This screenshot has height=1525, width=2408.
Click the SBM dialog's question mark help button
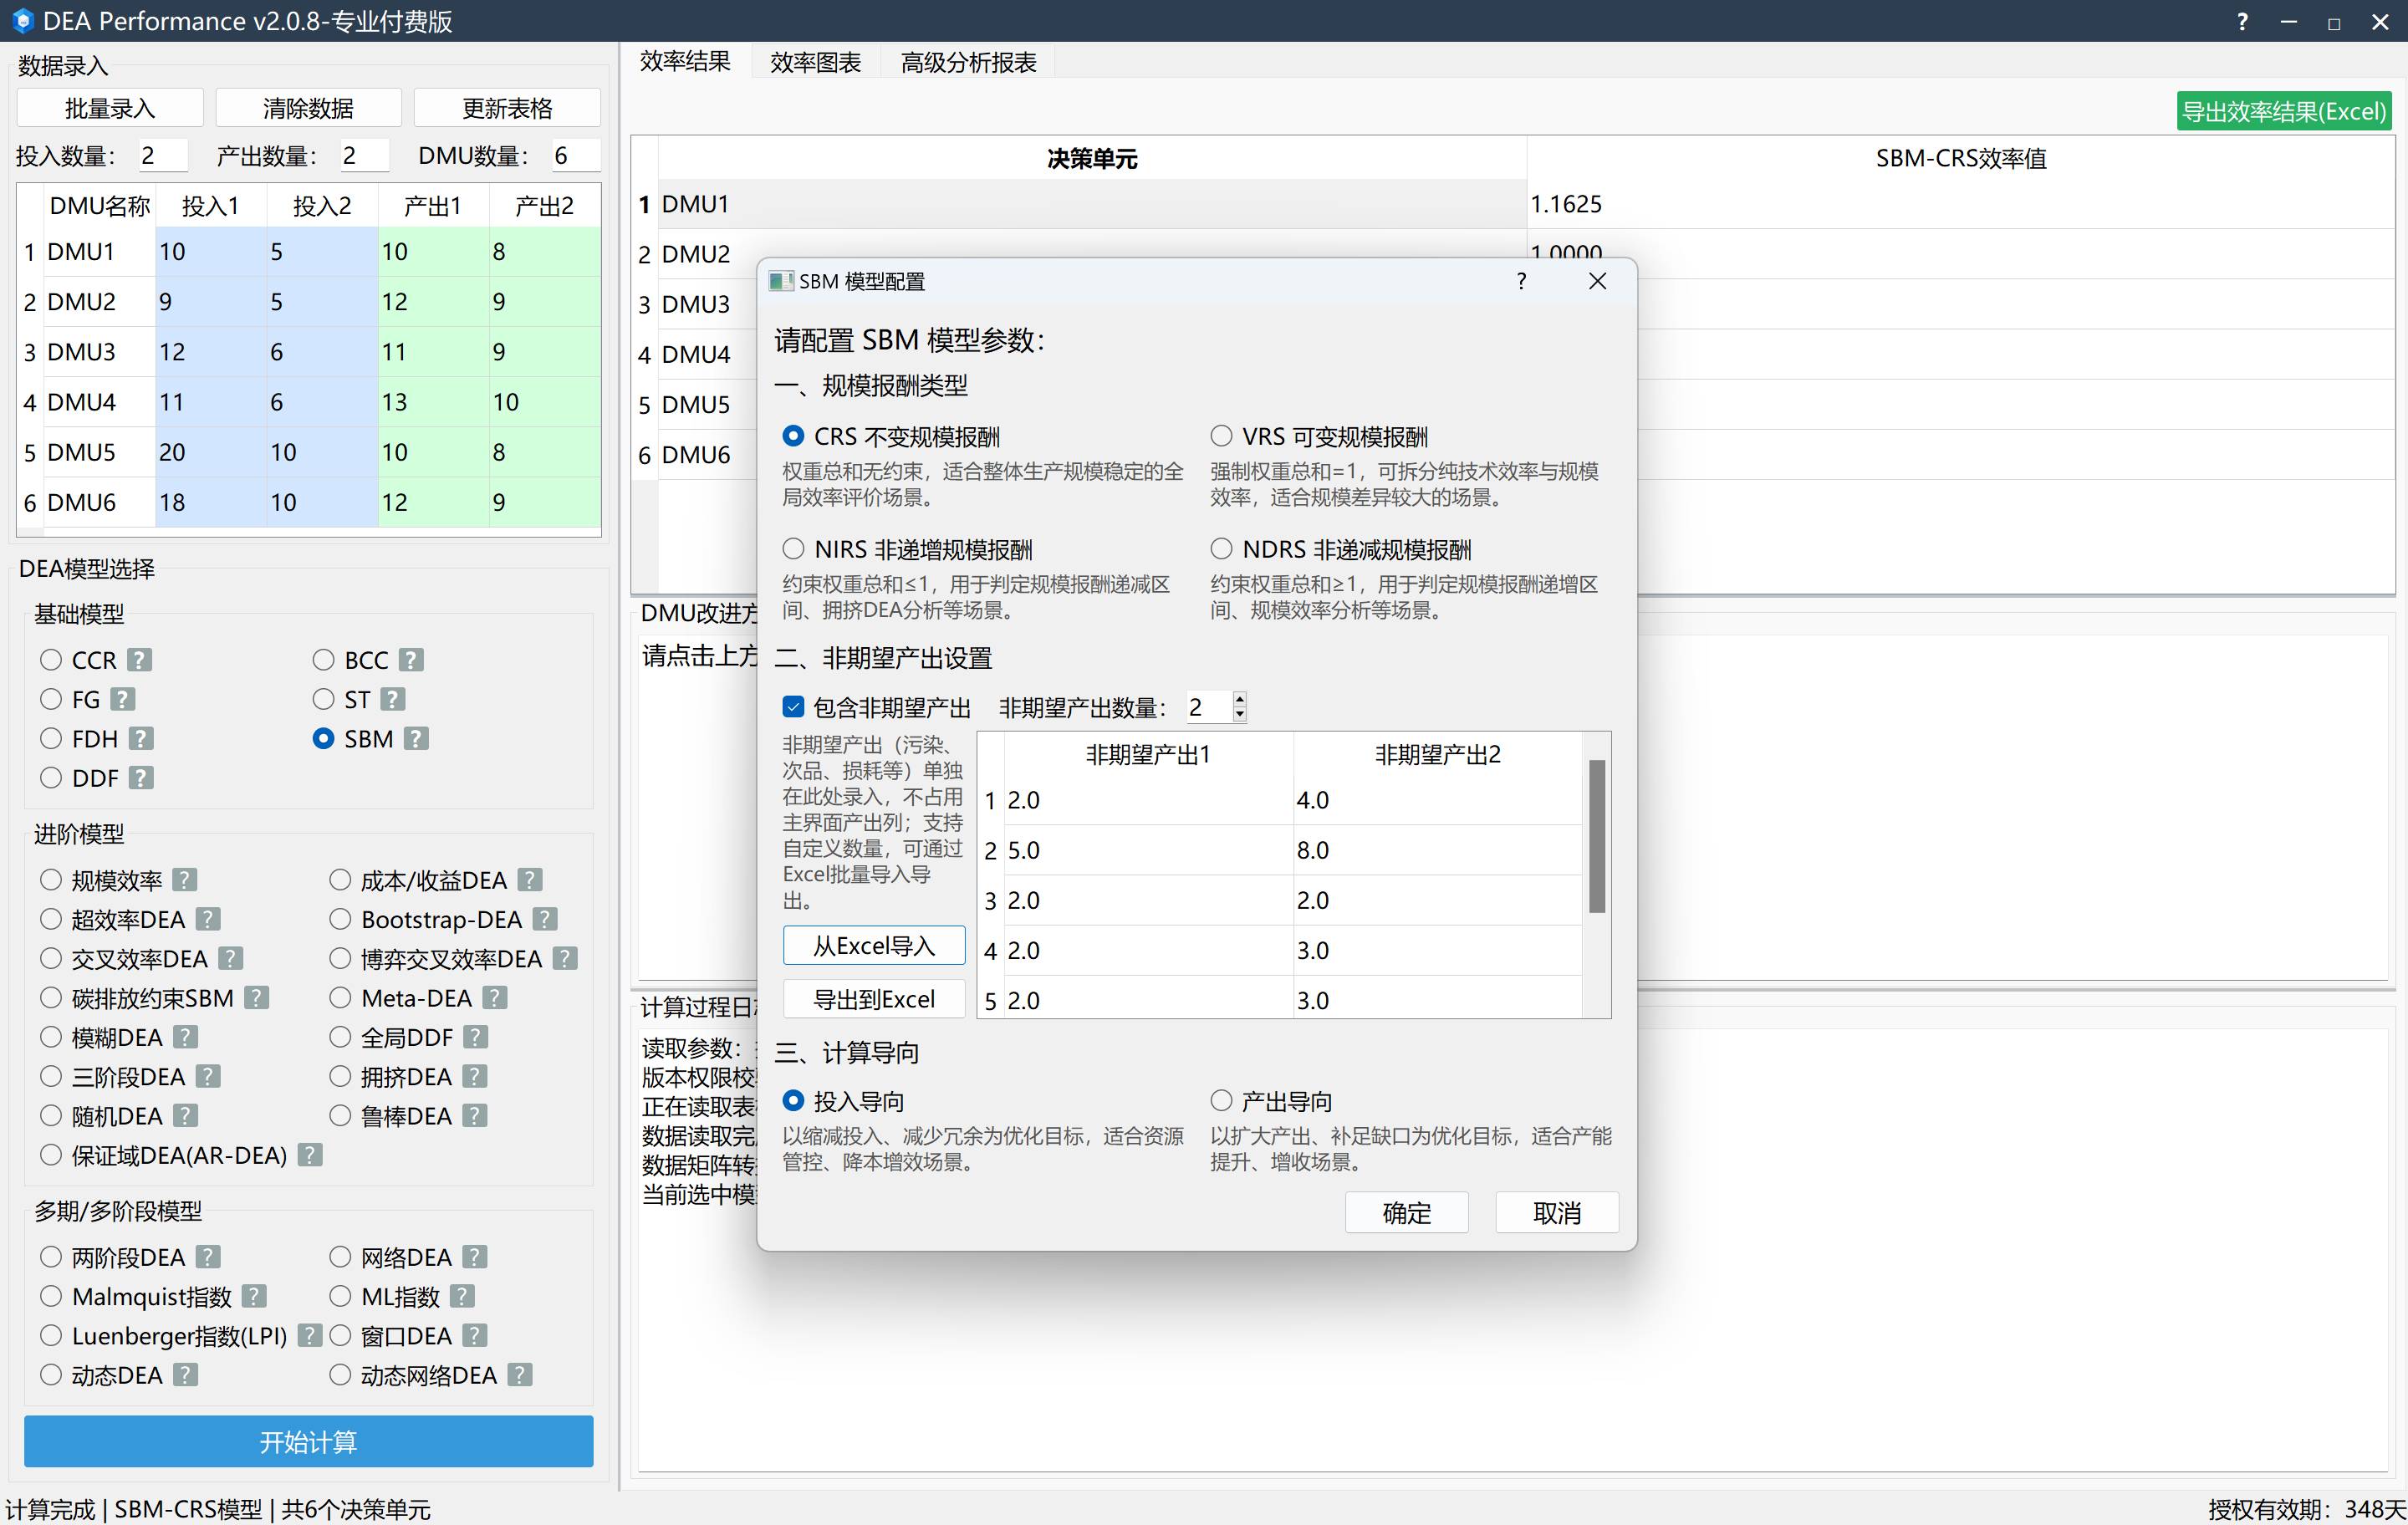click(x=1522, y=281)
